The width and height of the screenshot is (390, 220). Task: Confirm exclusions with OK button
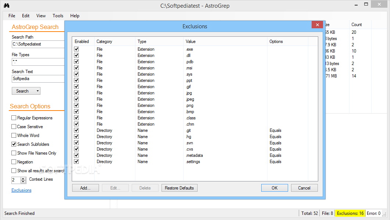click(274, 188)
